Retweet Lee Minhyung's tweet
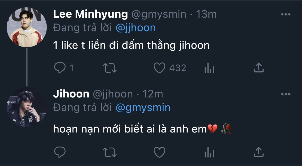 (110, 68)
